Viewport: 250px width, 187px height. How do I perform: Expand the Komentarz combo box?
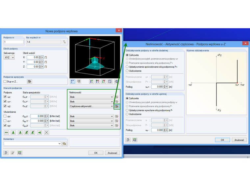(x=60, y=144)
